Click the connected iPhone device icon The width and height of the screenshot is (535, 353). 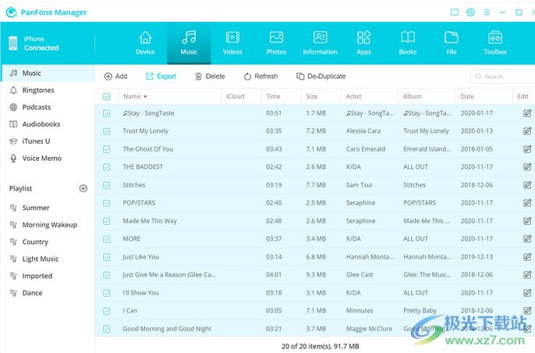coord(13,43)
